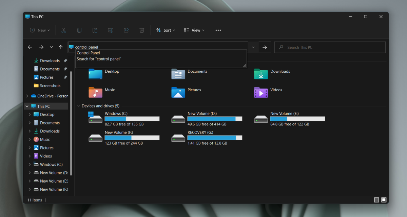The width and height of the screenshot is (407, 217).
Task: Switch to details view layout icon
Action: pos(376,200)
